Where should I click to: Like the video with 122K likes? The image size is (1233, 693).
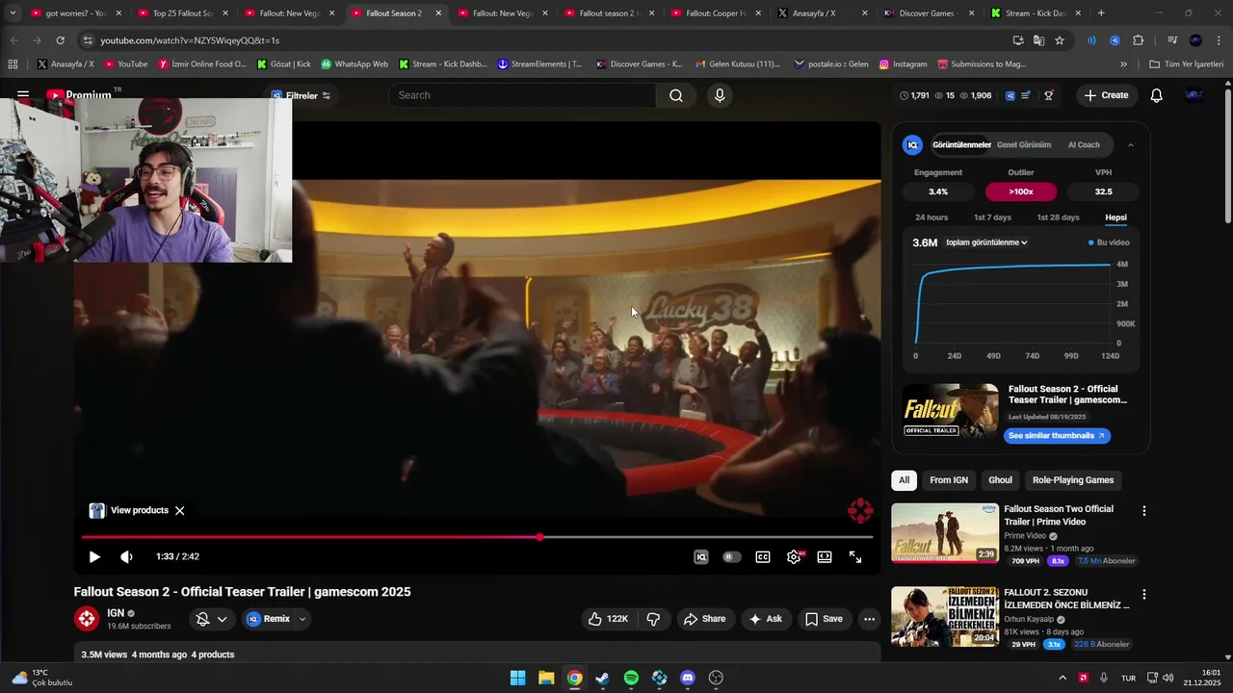tap(608, 619)
